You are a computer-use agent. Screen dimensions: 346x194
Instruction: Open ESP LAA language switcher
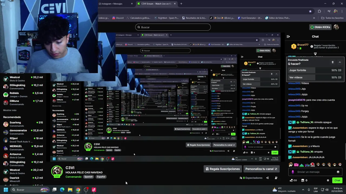coord(316,190)
